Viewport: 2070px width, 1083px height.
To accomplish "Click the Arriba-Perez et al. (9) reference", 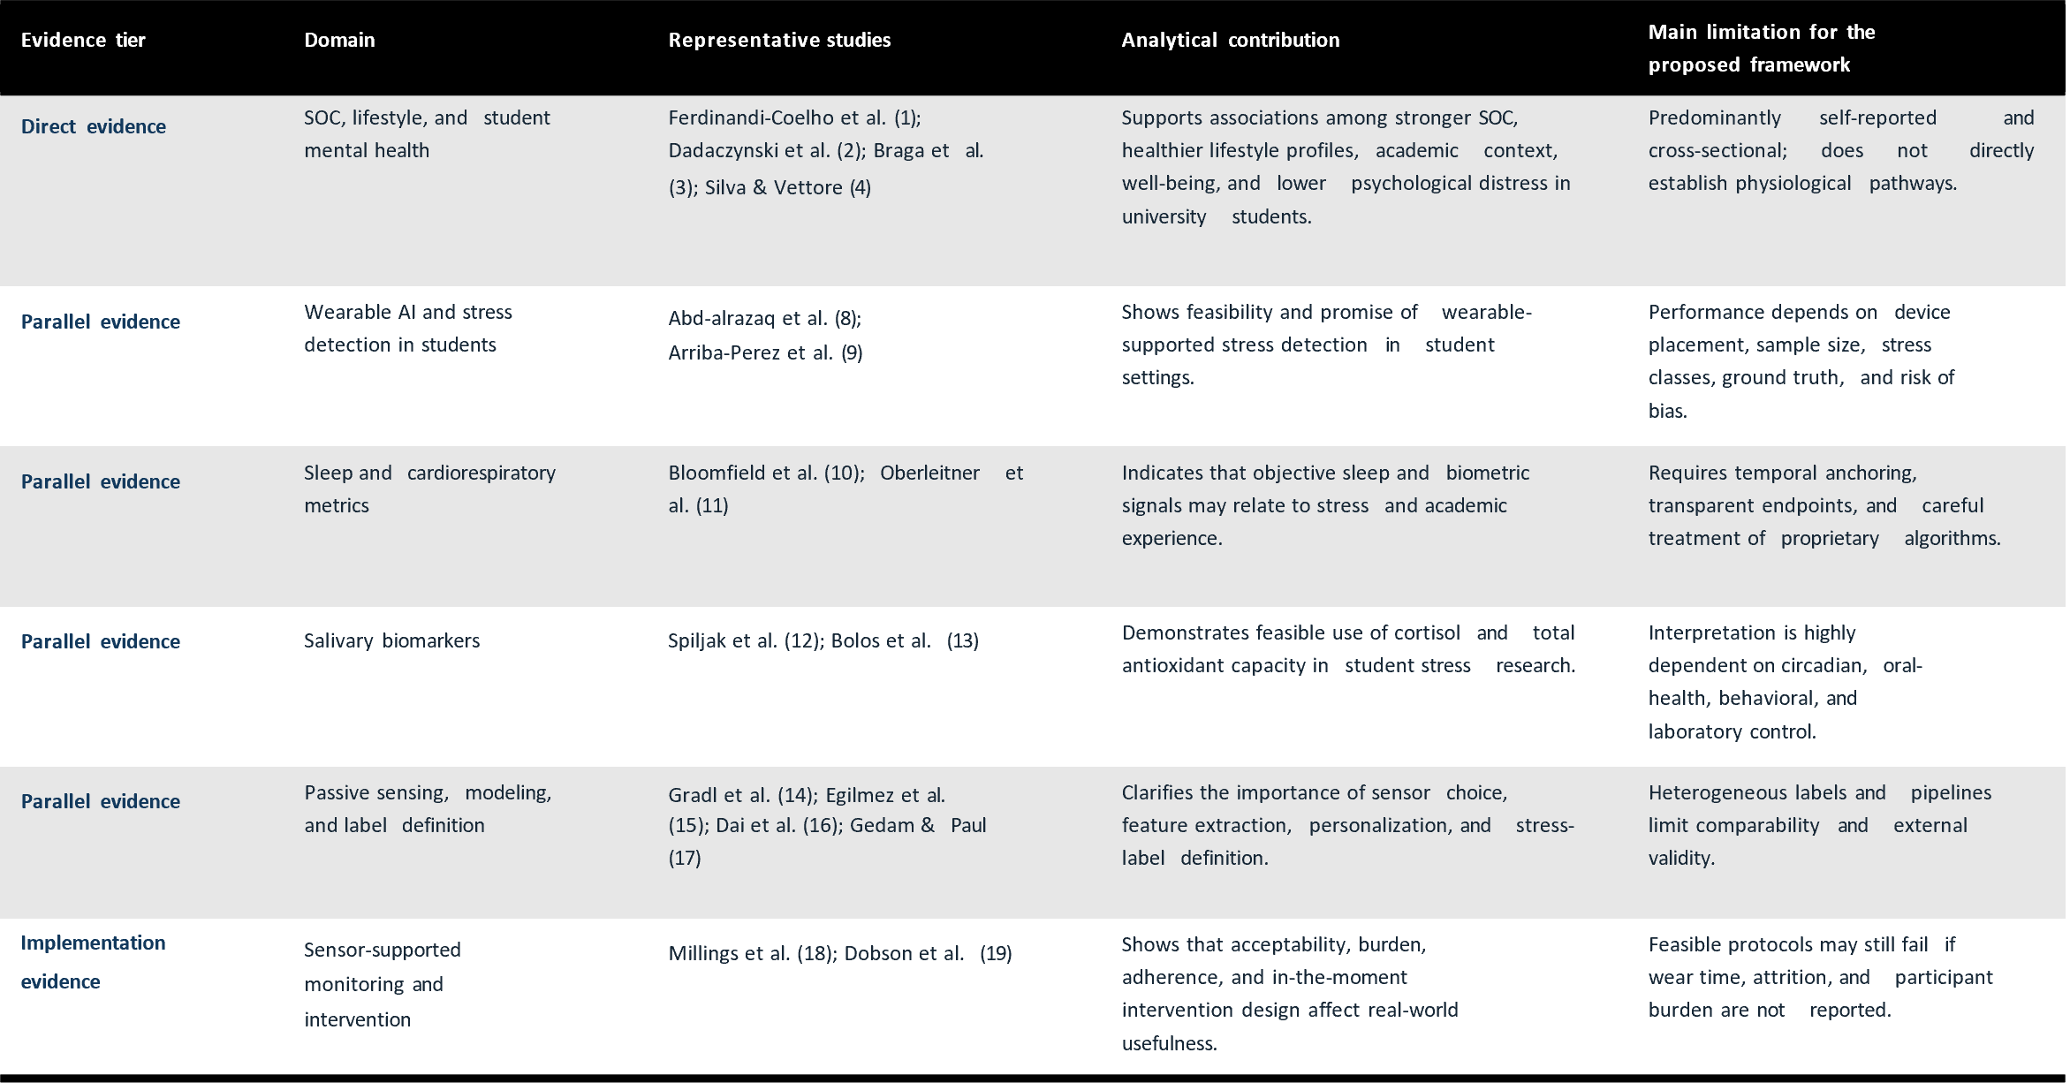I will (765, 352).
